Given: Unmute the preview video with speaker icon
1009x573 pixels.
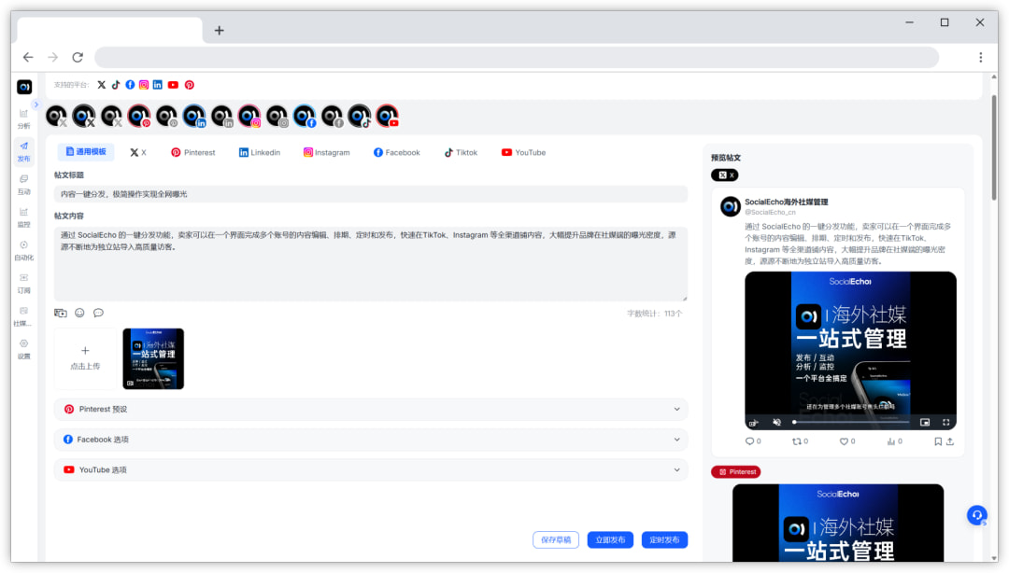Looking at the screenshot, I should point(776,423).
